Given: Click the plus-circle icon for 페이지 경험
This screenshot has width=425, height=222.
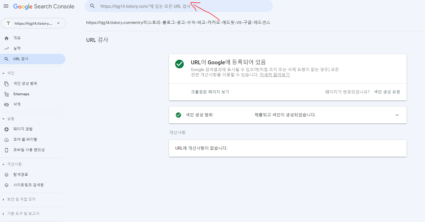Looking at the screenshot, I should click(x=7, y=129).
